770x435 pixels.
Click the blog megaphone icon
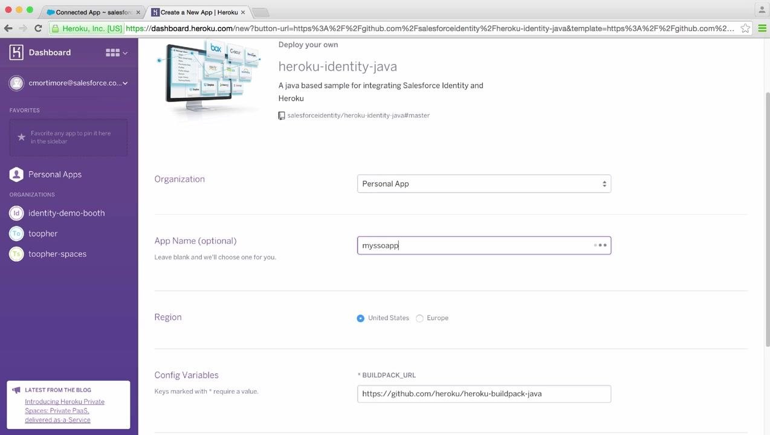(16, 390)
